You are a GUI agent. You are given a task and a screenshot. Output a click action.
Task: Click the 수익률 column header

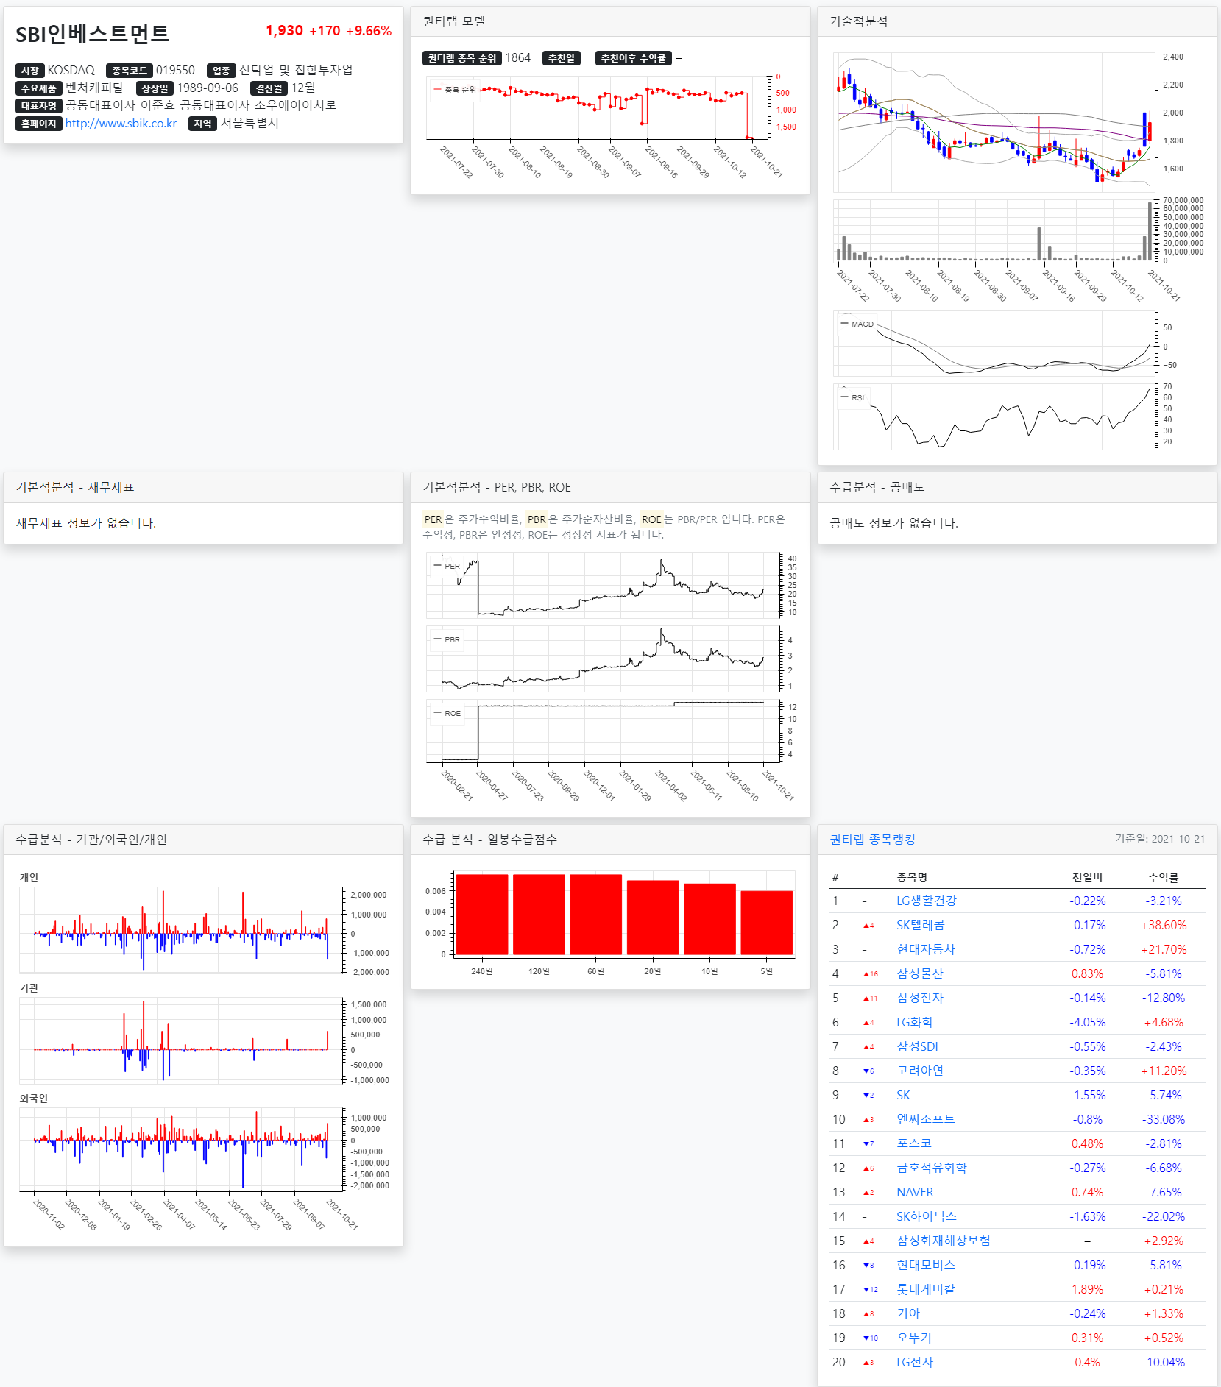pyautogui.click(x=1164, y=877)
